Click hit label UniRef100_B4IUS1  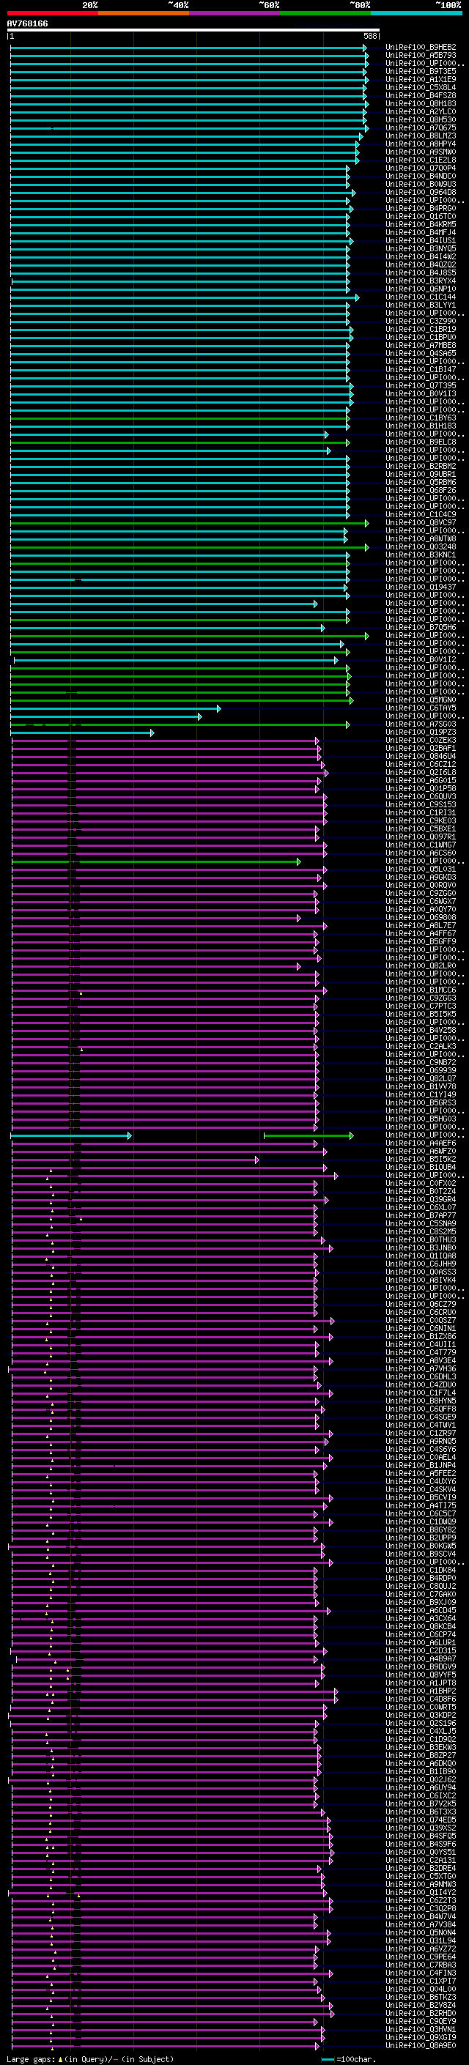420,240
